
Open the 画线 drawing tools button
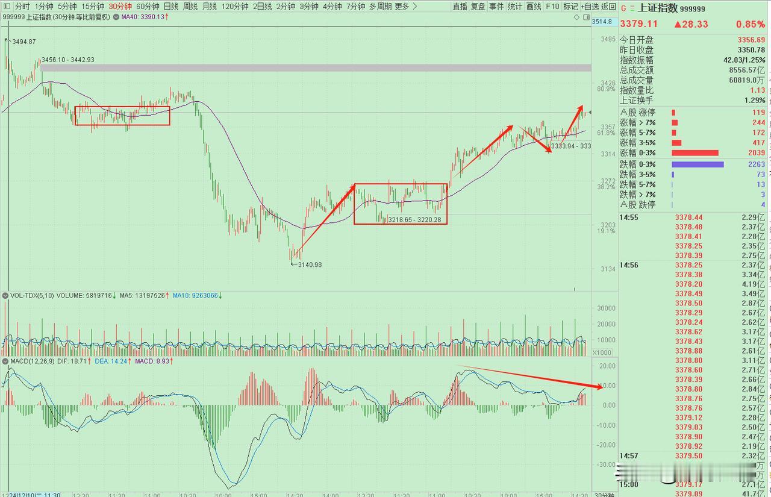(534, 6)
